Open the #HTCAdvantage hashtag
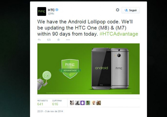The image size is (167, 117). click(119, 34)
